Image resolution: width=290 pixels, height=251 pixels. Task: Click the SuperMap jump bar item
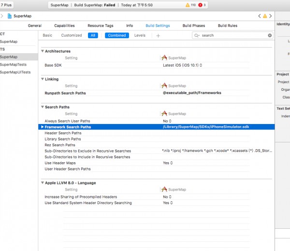coord(23,16)
